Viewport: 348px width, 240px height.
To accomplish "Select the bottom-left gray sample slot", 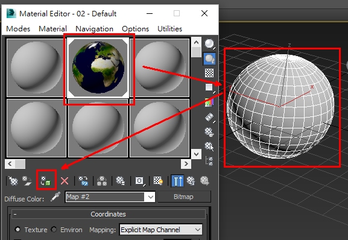I will [x=36, y=128].
